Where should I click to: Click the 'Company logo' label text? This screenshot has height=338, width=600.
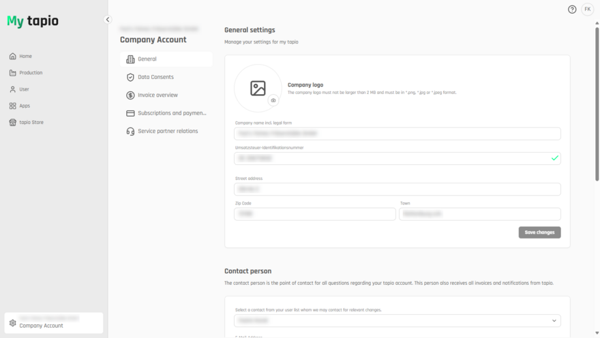(305, 85)
